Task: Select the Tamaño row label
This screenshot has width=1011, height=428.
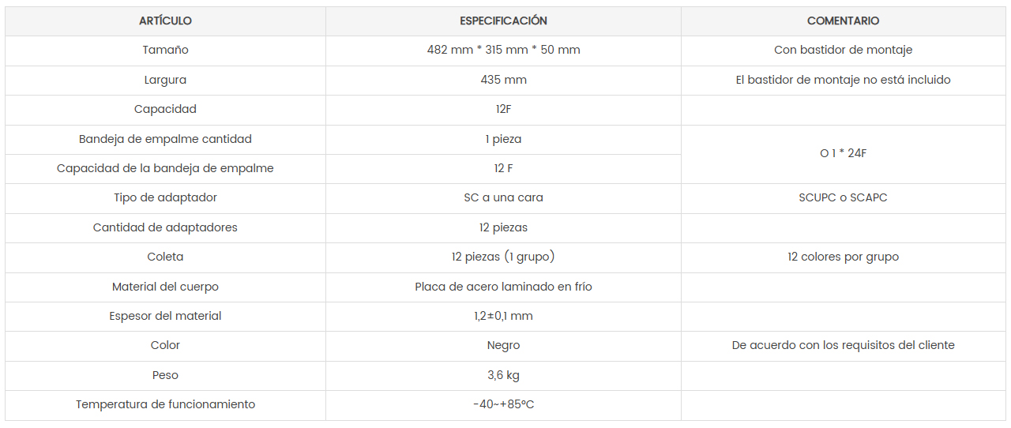Action: point(165,50)
